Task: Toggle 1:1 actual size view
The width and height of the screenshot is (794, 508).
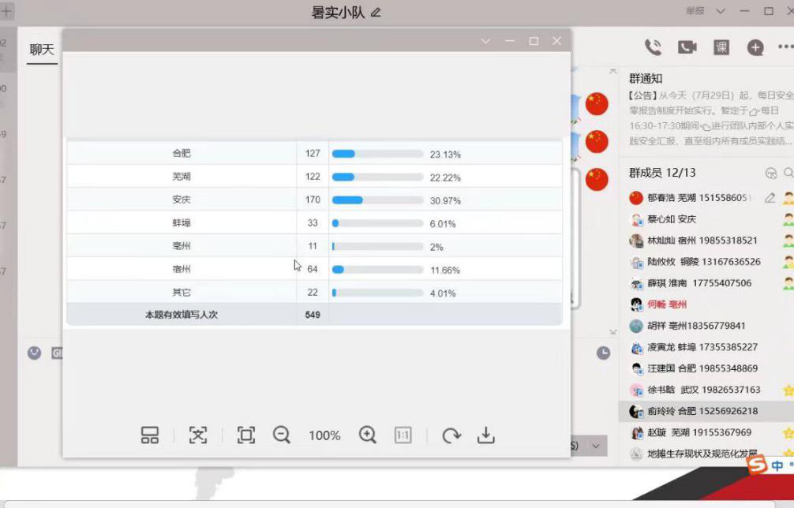Action: tap(403, 435)
